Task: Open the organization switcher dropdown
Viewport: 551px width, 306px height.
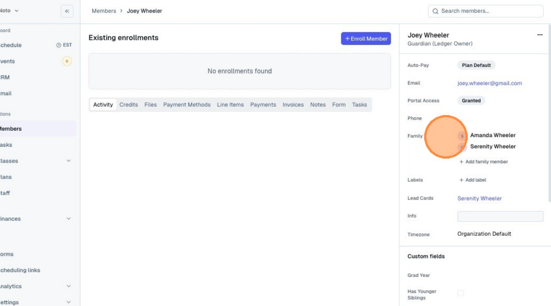Action: coord(9,11)
